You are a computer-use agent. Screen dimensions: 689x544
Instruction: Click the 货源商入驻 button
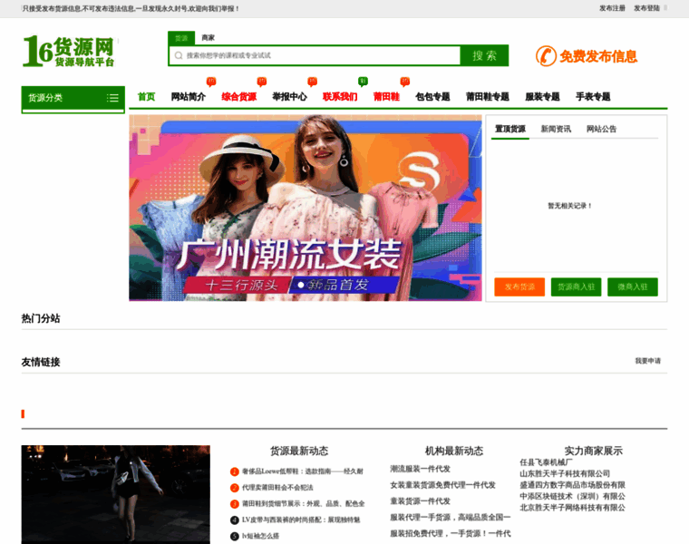tap(576, 287)
